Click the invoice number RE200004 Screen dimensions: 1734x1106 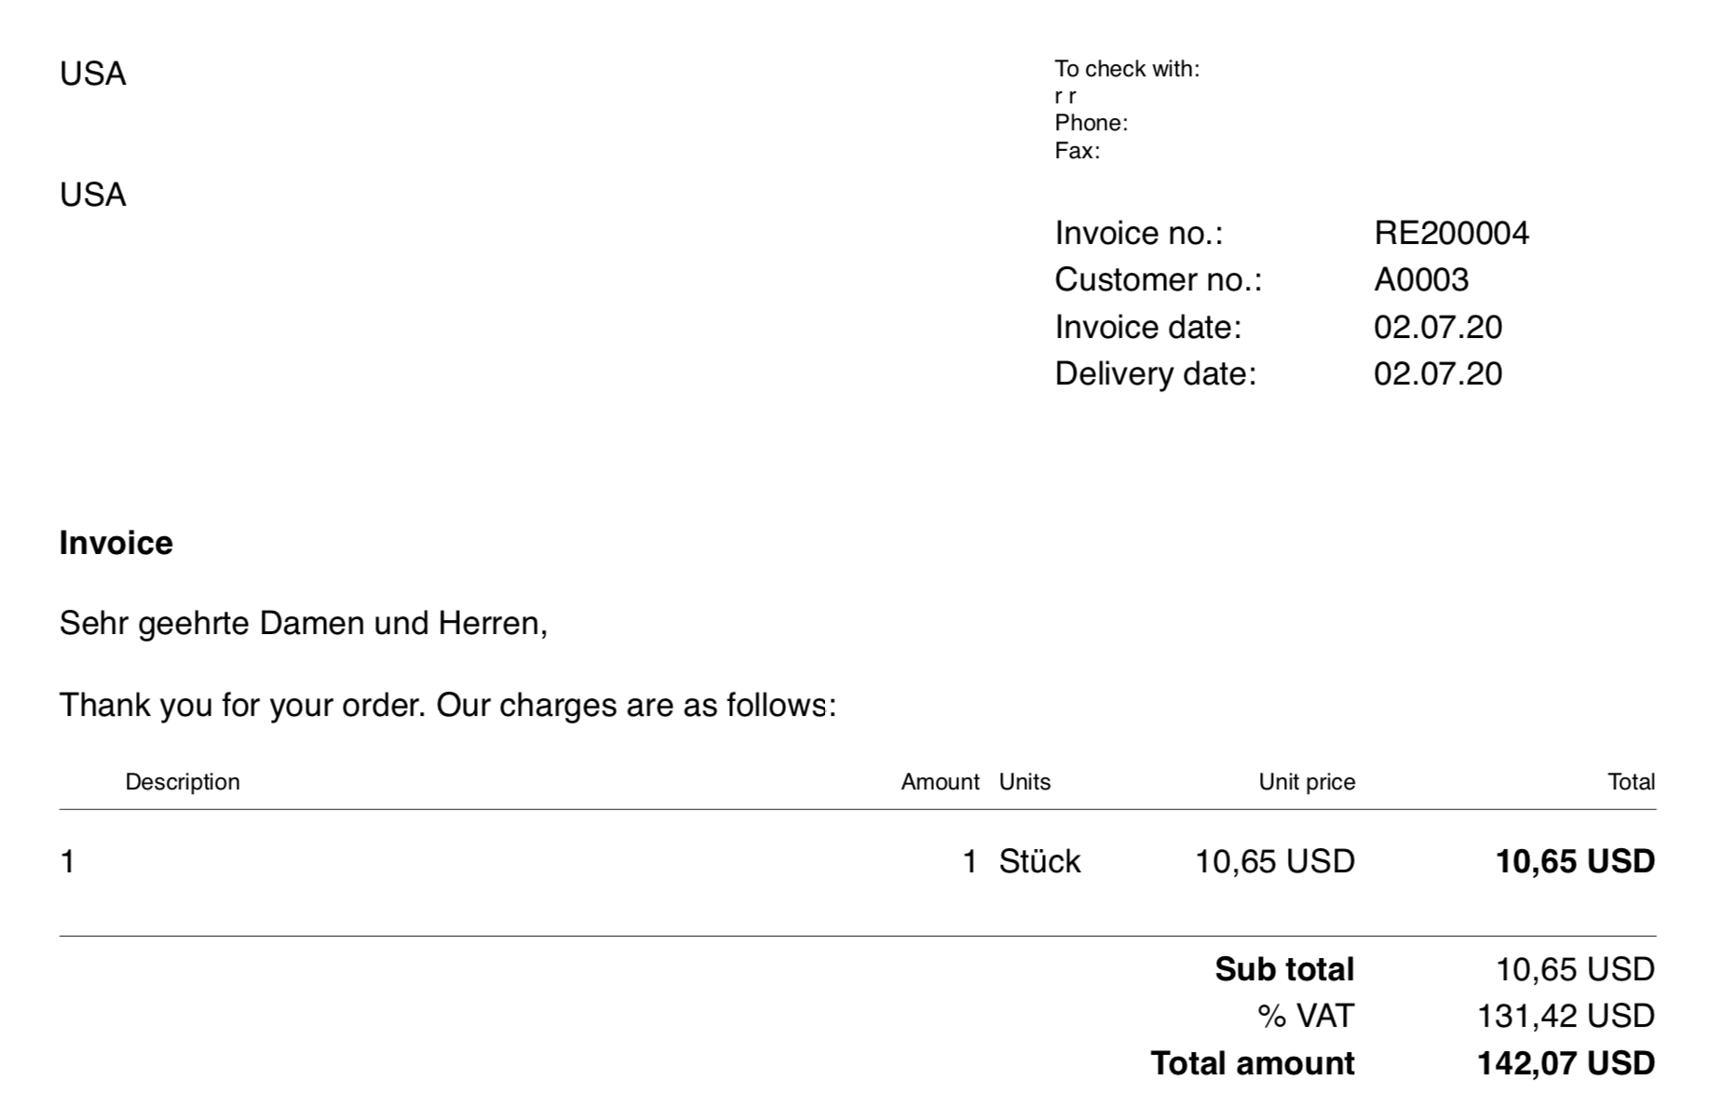(x=1451, y=233)
